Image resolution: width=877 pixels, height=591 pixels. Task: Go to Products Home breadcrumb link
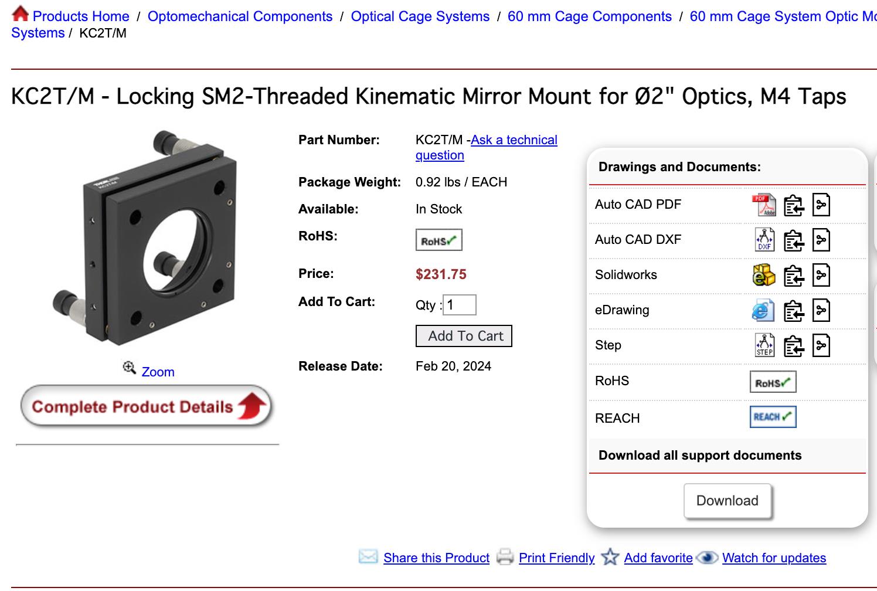point(81,16)
